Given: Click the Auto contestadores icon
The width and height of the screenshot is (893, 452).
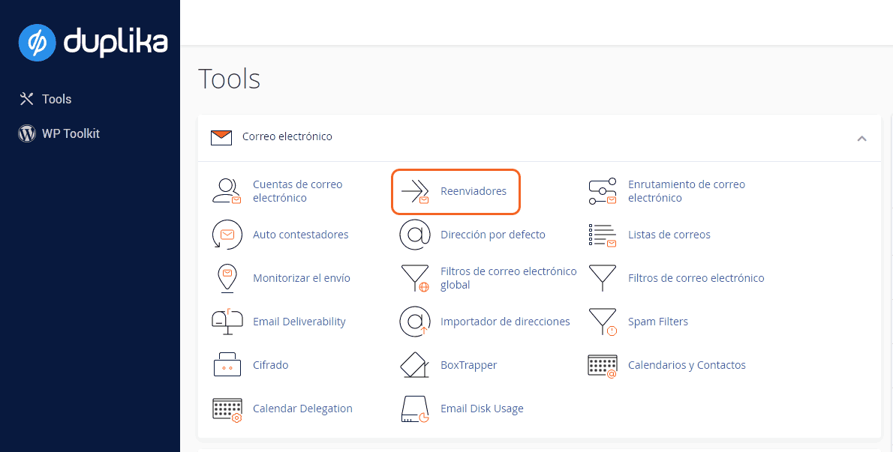Looking at the screenshot, I should [227, 235].
